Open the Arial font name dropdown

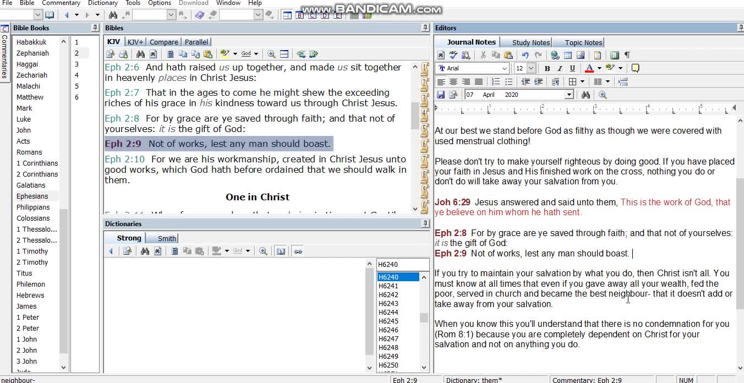pos(505,68)
